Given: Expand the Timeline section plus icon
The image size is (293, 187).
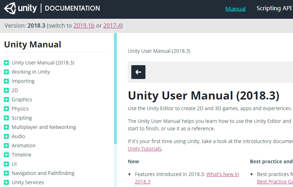Looking at the screenshot, I should (6, 155).
